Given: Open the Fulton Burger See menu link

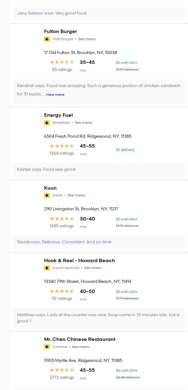Looking at the screenshot, I should click(x=87, y=39).
